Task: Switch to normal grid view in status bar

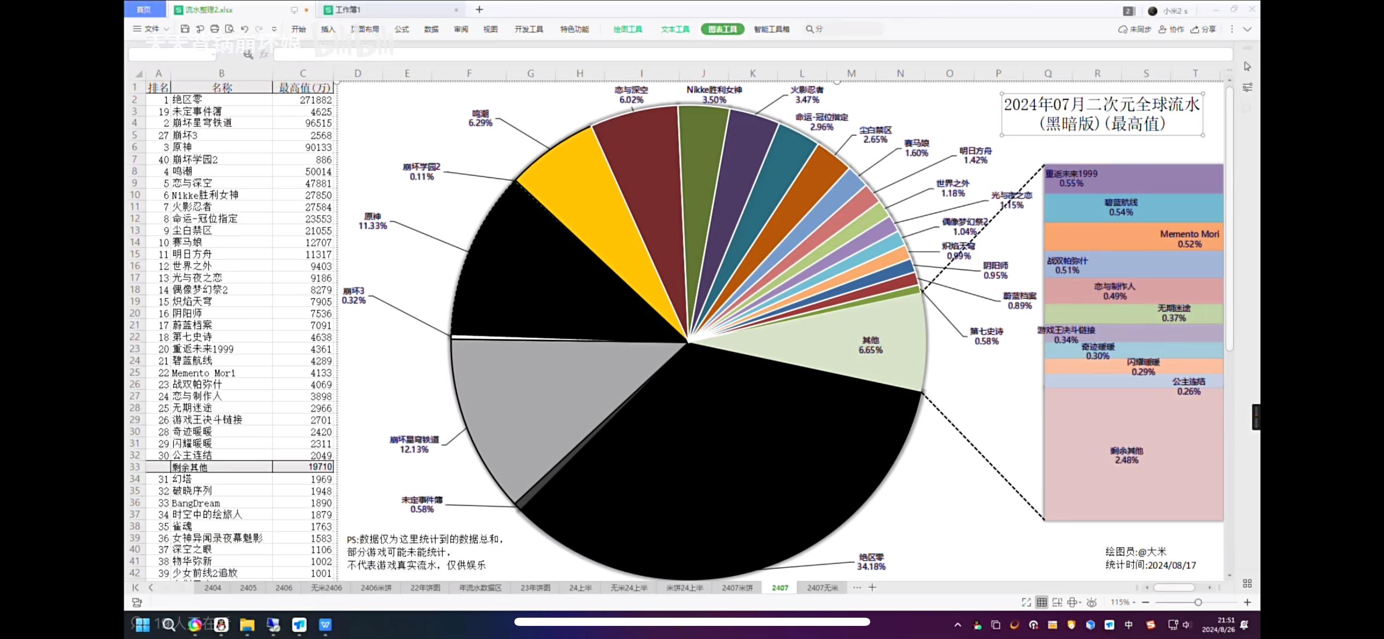Action: [1042, 602]
